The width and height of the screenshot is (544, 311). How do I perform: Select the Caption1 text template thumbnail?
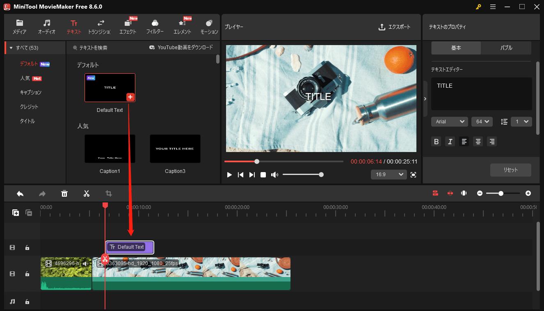(x=110, y=148)
